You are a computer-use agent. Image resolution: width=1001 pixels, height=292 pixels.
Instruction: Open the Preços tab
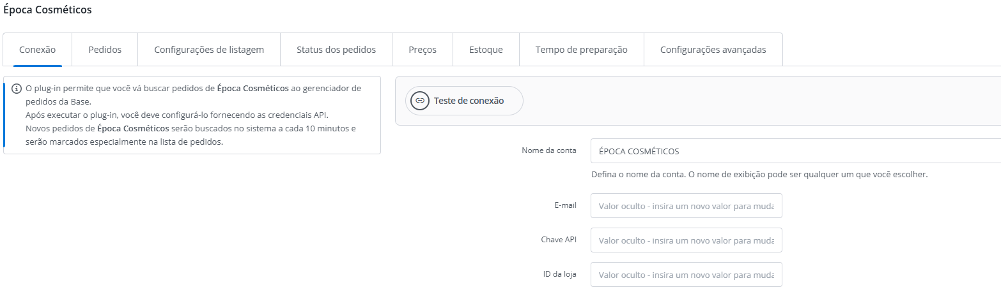423,50
